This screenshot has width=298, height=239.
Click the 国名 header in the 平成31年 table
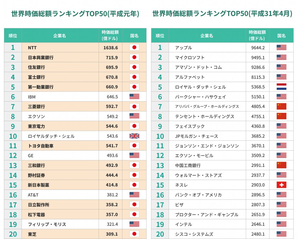click(281, 36)
